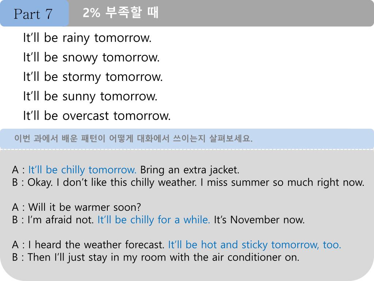Click the Korean instruction banner text
This screenshot has height=281, width=374.
tap(133, 138)
